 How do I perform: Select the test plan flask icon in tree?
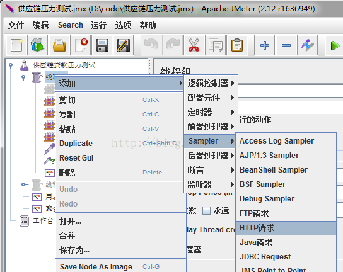25,65
